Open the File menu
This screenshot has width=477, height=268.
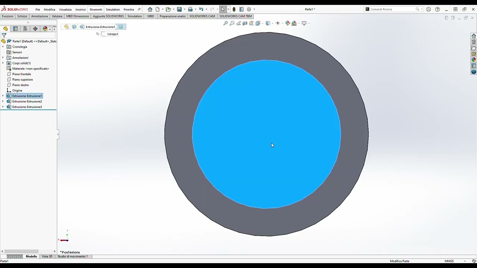(x=38, y=9)
